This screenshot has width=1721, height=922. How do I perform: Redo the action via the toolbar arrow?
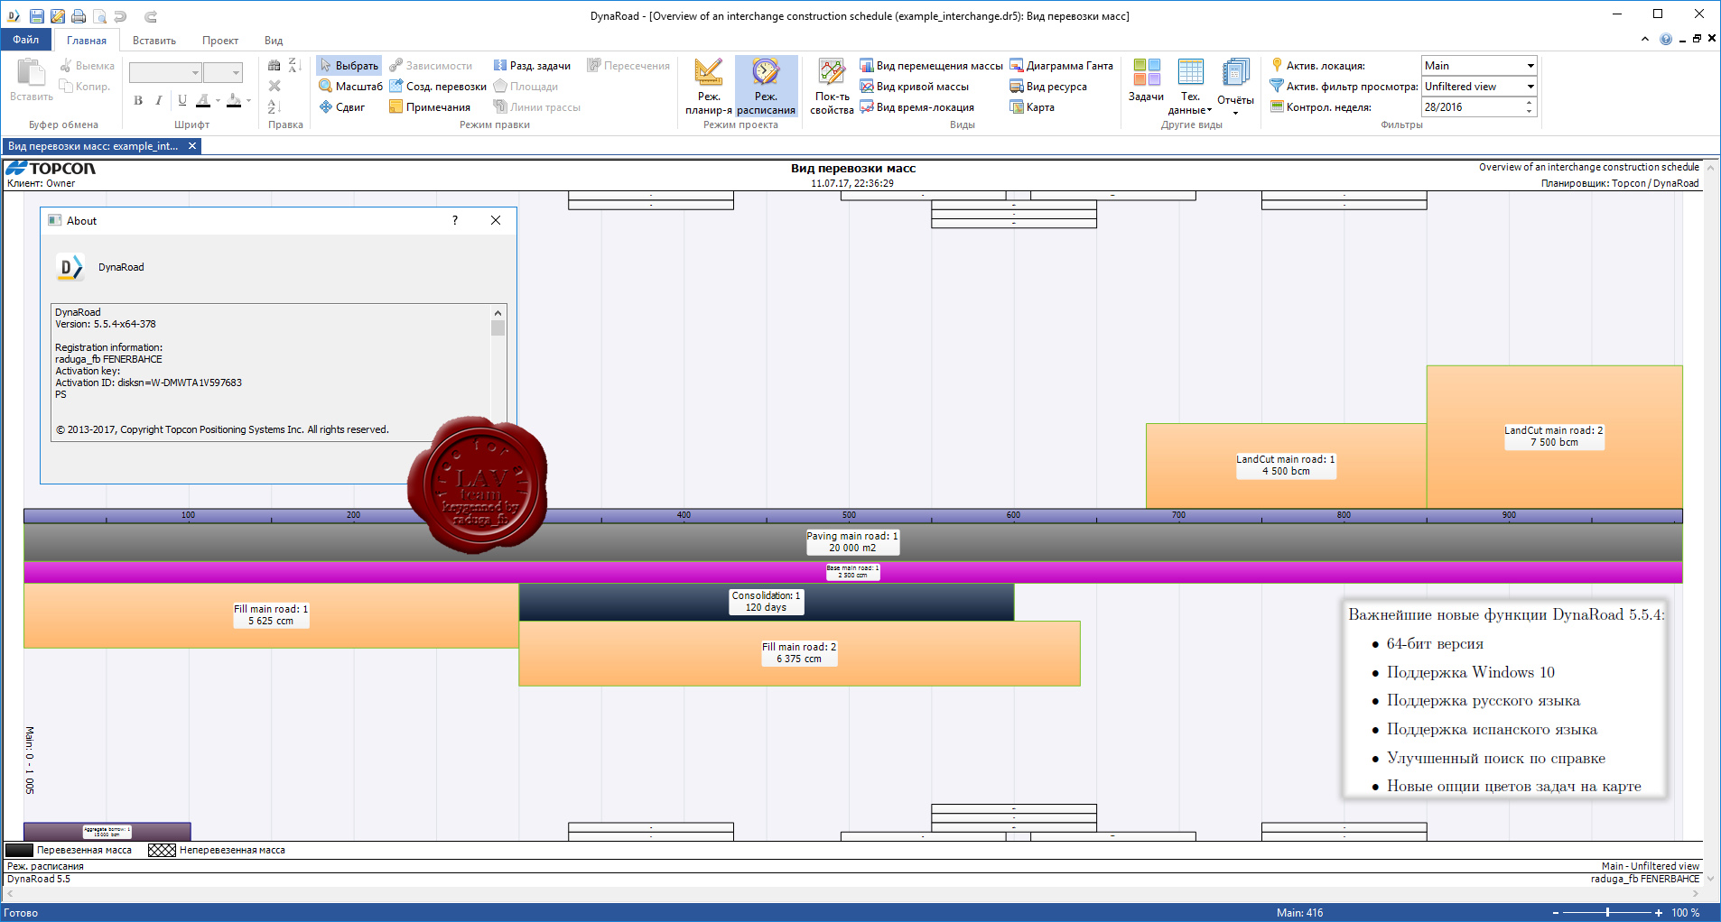(151, 15)
